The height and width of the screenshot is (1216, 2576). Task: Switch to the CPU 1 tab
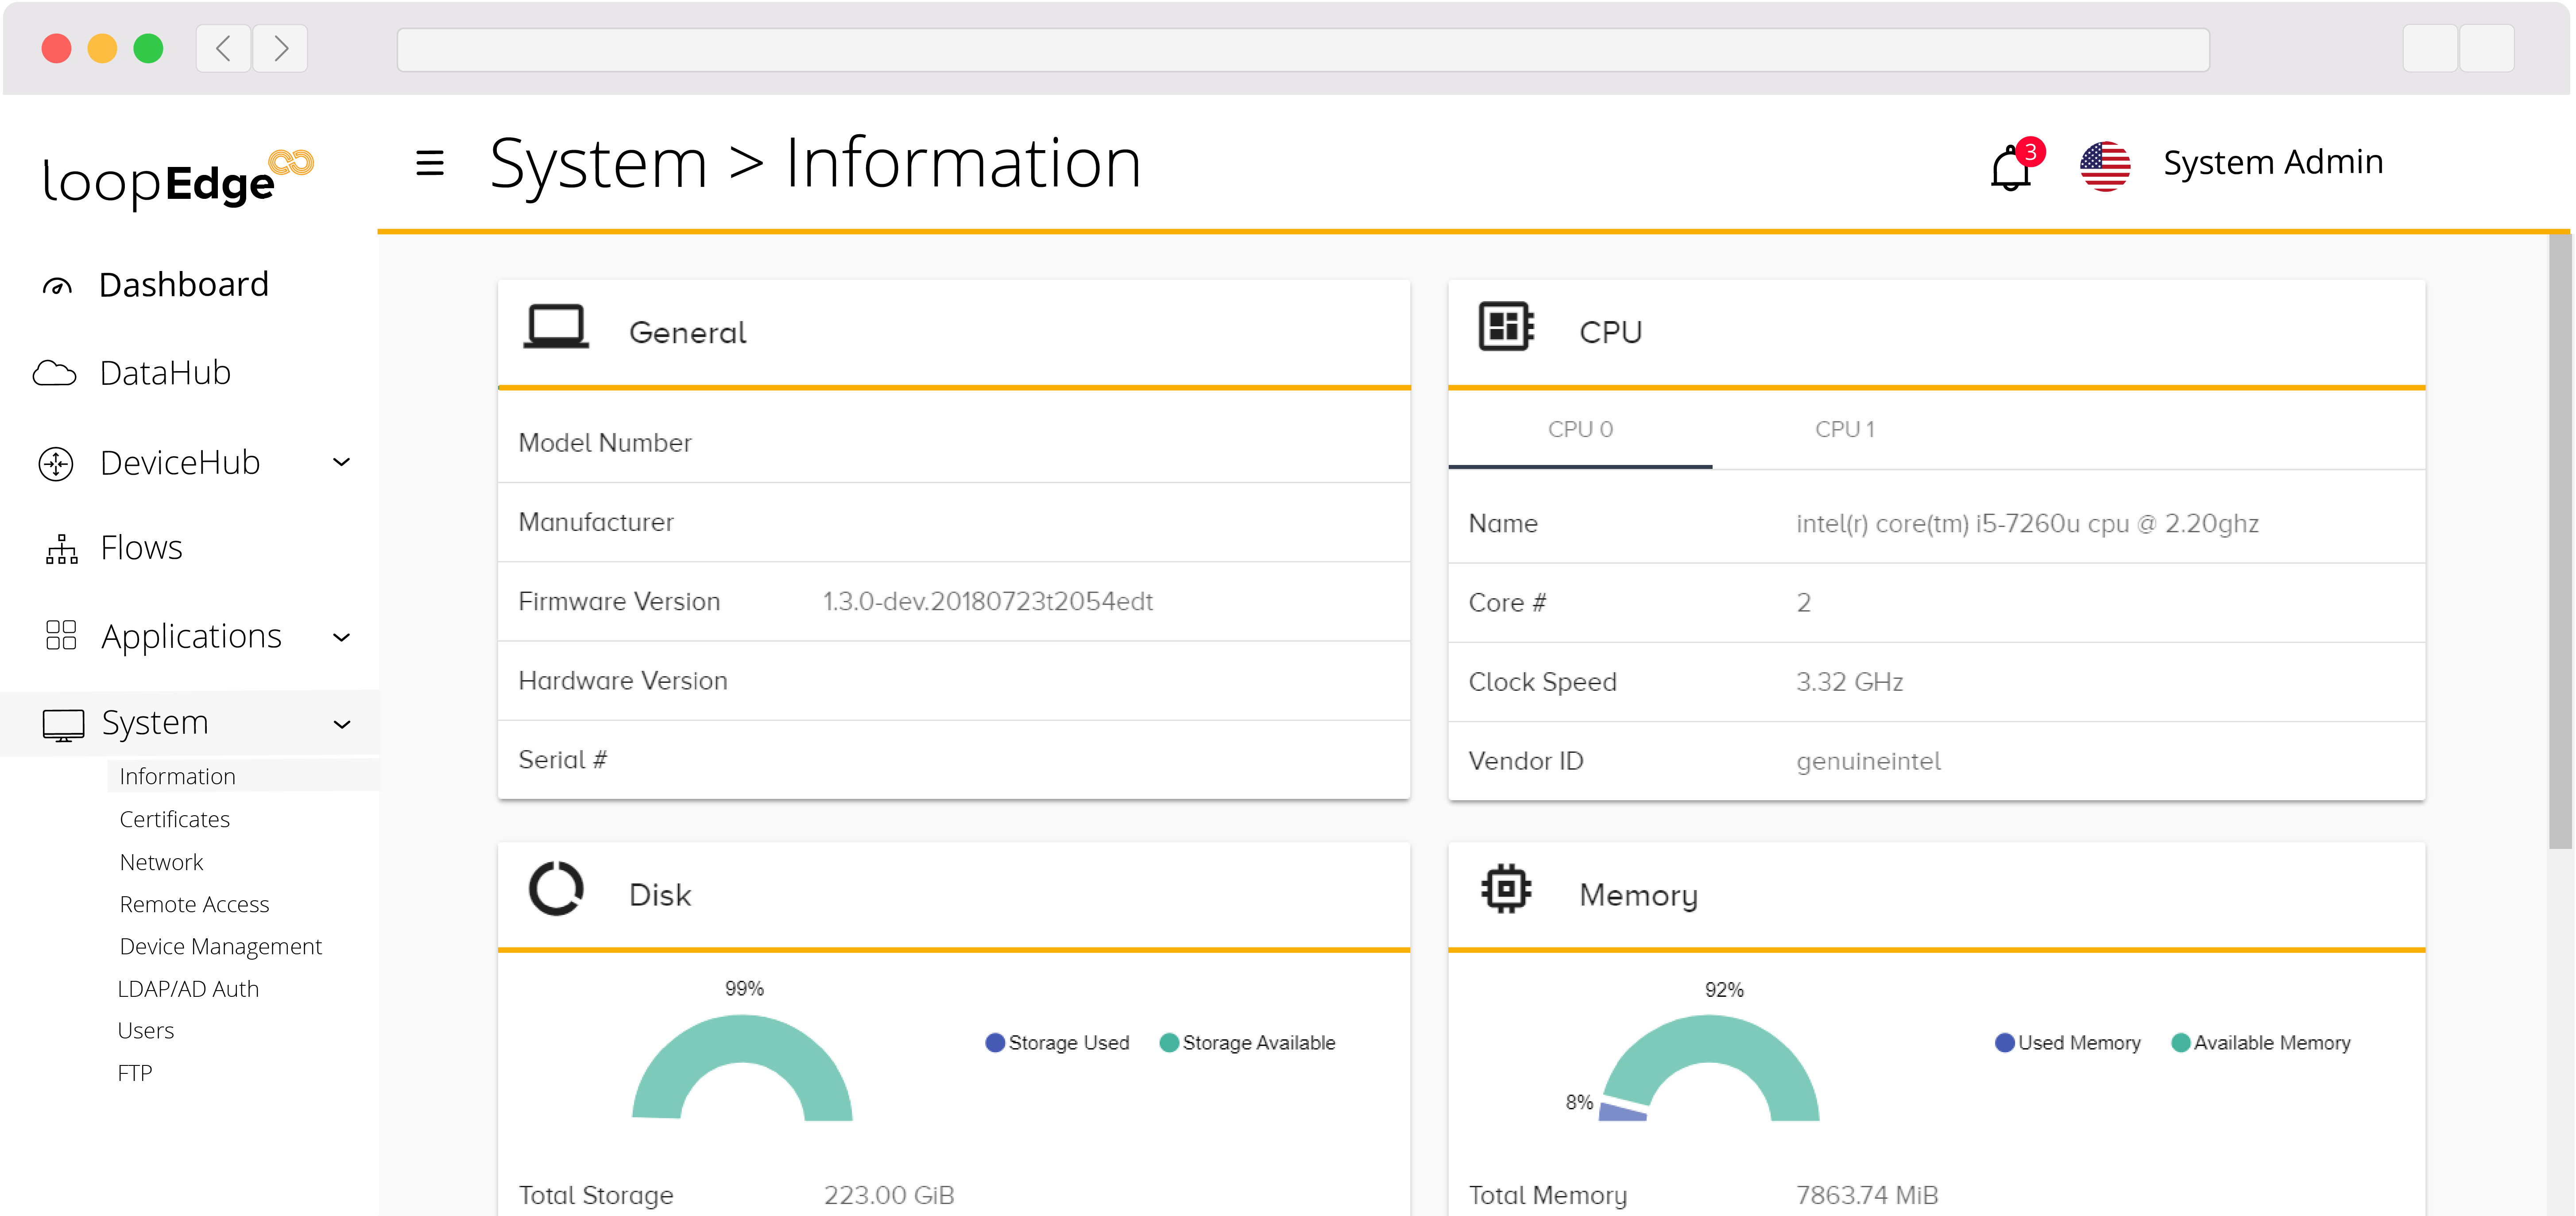pyautogui.click(x=1845, y=430)
